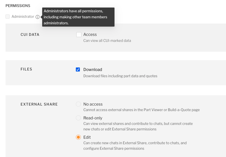Click the info icon beside Administrator
Viewport: 226px width, 157px height.
37,17
